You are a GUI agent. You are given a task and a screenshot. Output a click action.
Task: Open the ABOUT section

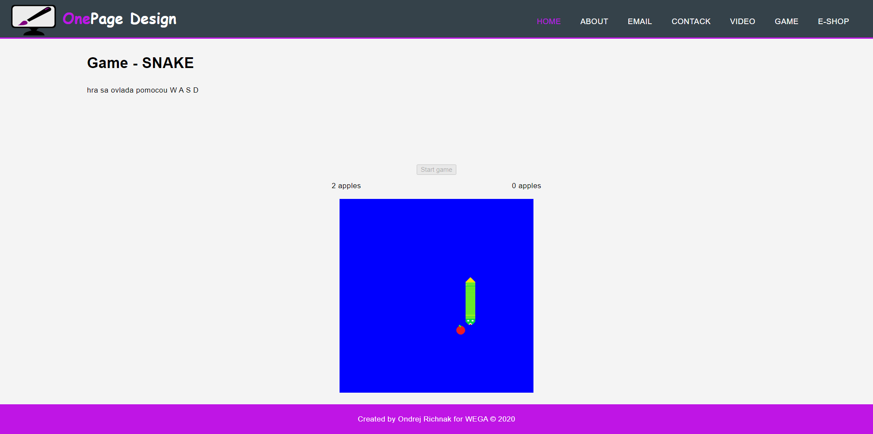coord(594,22)
